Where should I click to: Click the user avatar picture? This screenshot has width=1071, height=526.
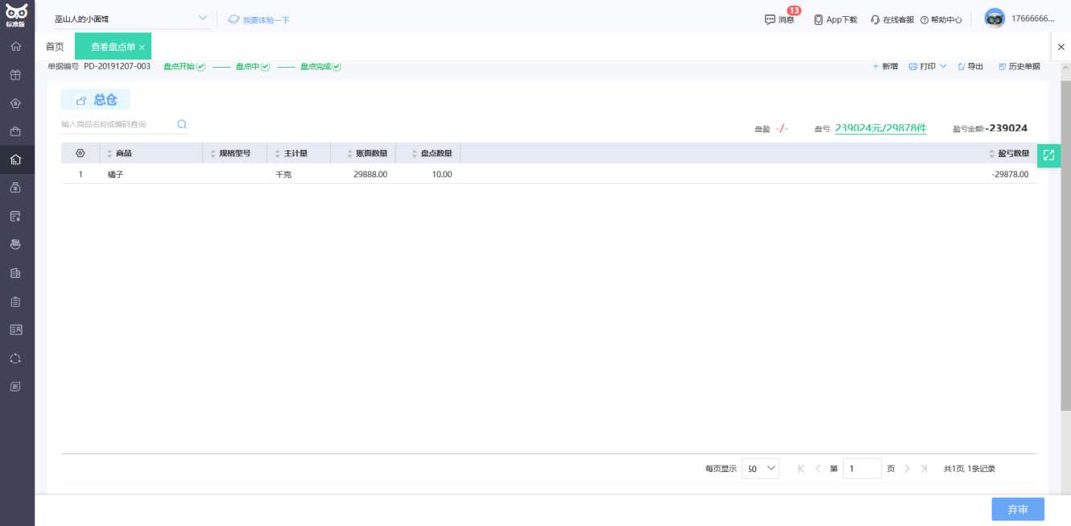(x=994, y=19)
